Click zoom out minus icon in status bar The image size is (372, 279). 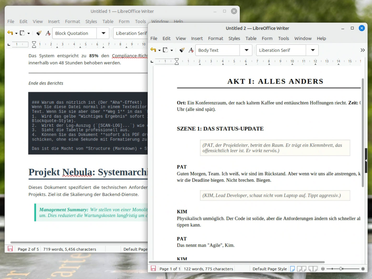point(323,269)
